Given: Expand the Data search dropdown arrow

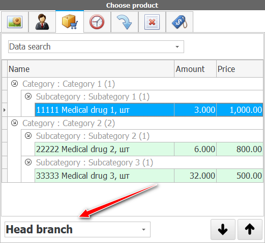Looking at the screenshot, I should point(177,47).
